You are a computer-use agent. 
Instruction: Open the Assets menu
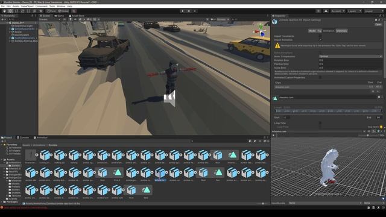coord(16,6)
